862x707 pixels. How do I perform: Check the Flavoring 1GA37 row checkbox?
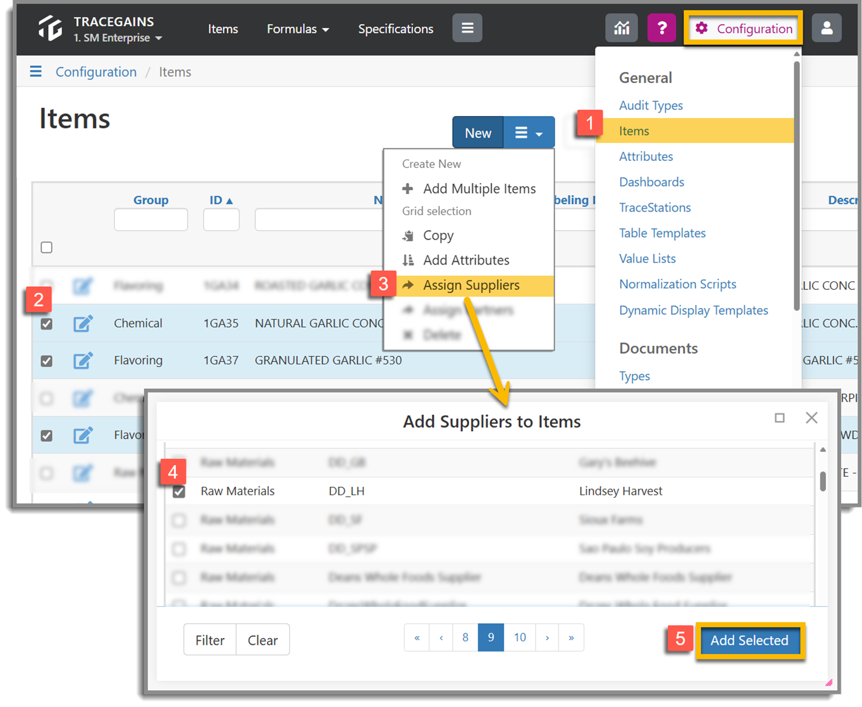tap(46, 360)
